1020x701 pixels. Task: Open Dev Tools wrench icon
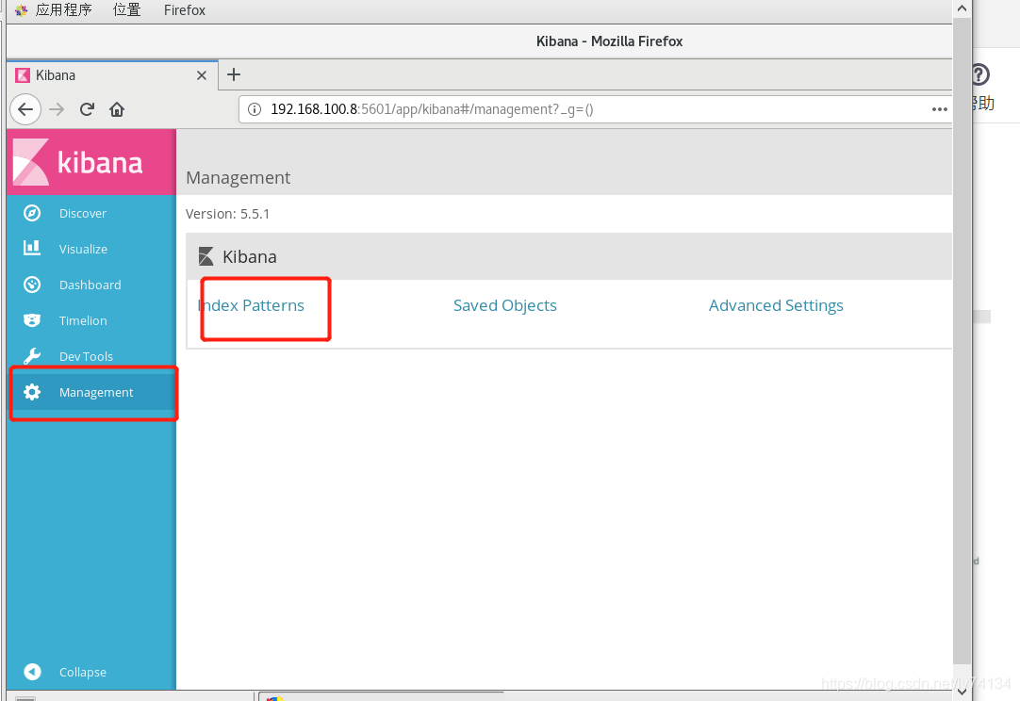pyautogui.click(x=32, y=356)
